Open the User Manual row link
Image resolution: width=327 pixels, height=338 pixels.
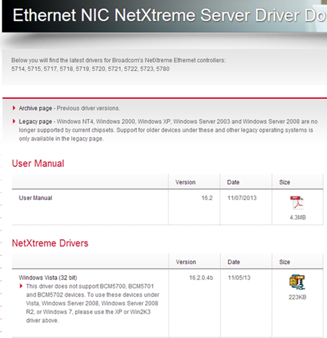point(36,198)
